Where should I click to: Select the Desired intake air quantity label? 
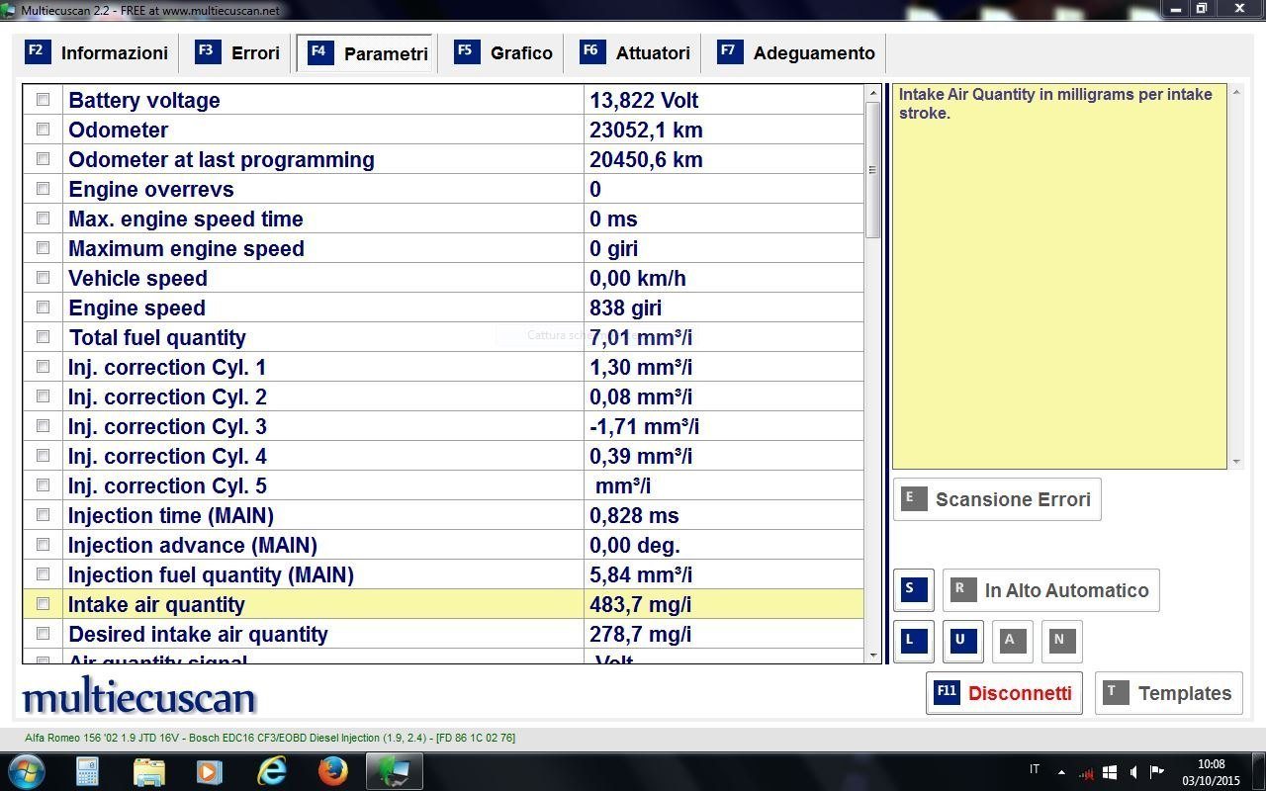pyautogui.click(x=198, y=634)
